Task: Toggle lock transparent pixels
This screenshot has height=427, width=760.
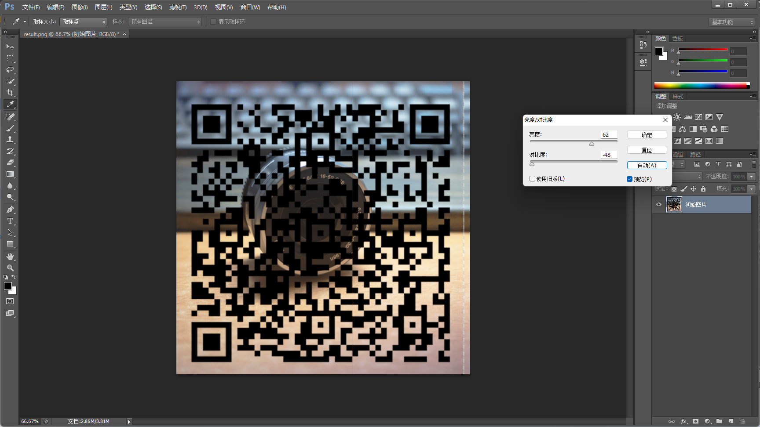Action: coord(674,189)
